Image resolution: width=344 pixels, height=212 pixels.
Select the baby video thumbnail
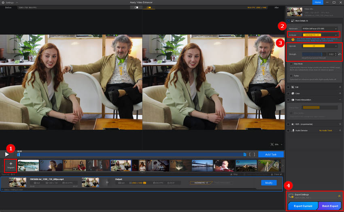(224, 165)
